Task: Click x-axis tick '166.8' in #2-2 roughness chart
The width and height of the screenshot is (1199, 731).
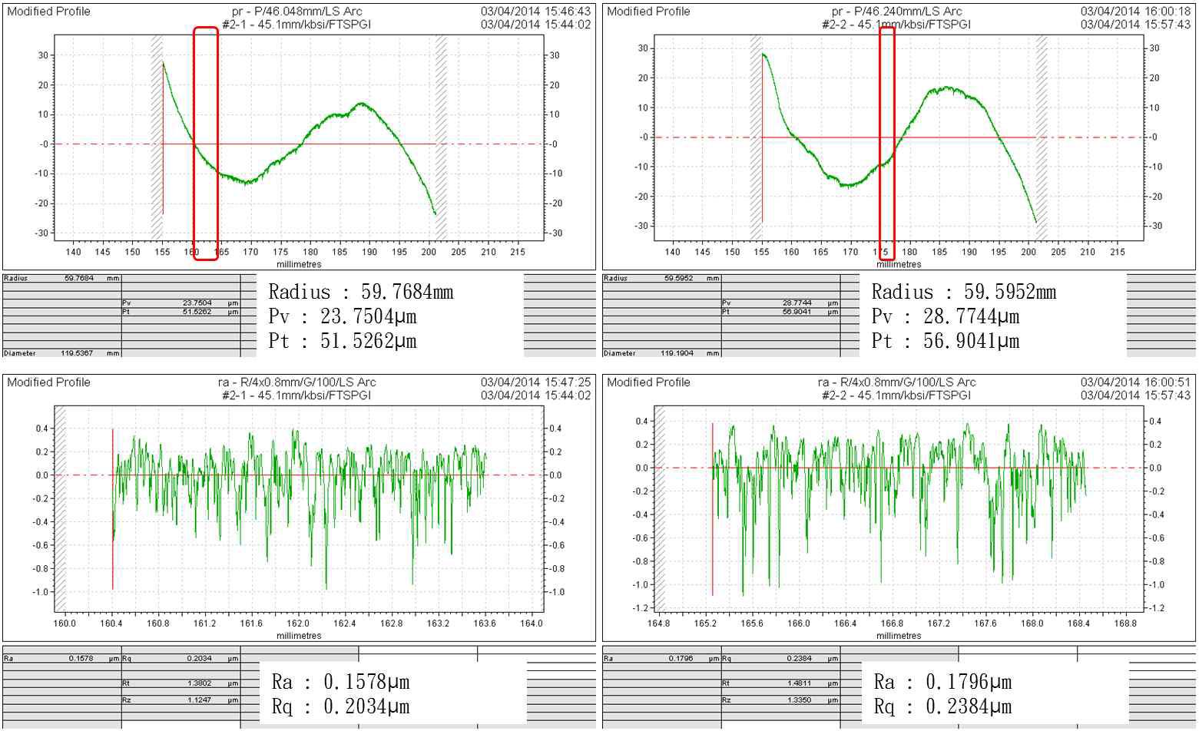Action: pyautogui.click(x=892, y=623)
